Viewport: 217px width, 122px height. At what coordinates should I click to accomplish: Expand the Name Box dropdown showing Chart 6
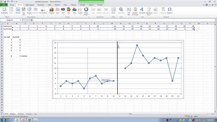pyautogui.click(x=20, y=20)
